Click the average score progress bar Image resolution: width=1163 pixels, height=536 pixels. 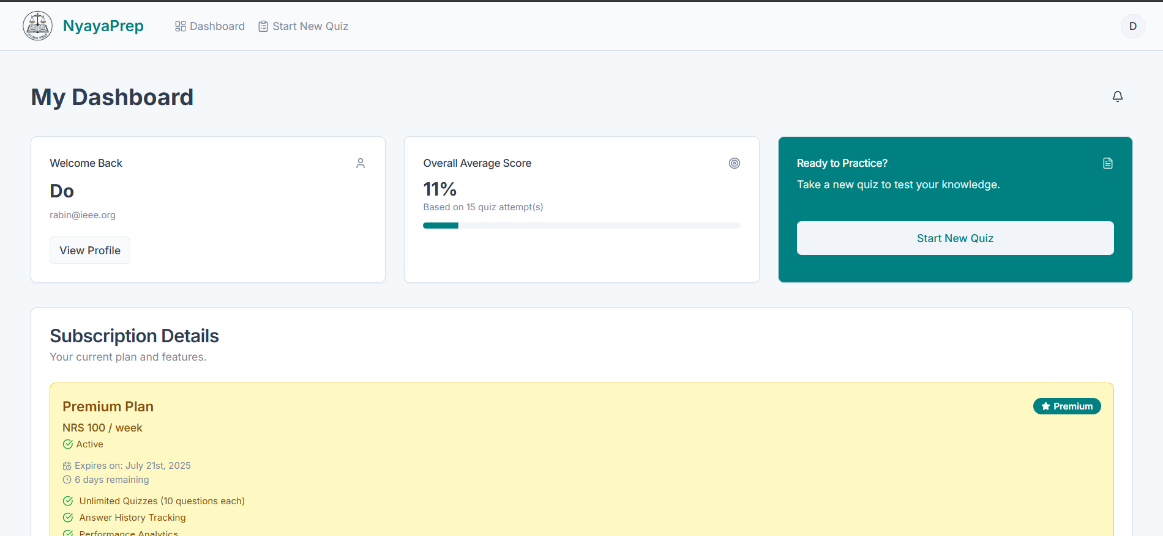(x=581, y=226)
